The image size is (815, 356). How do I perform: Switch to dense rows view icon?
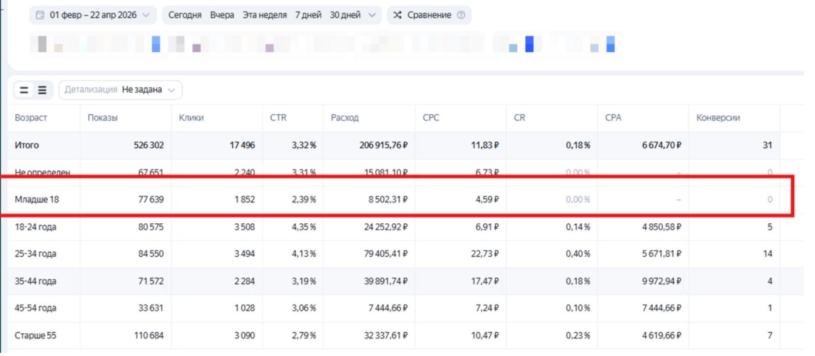(42, 90)
